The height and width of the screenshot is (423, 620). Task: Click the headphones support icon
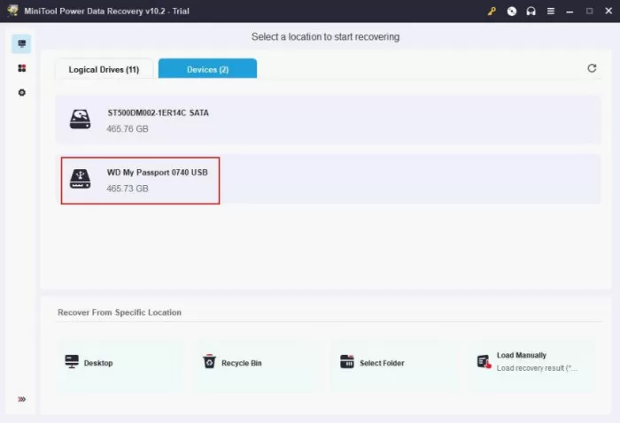[531, 11]
